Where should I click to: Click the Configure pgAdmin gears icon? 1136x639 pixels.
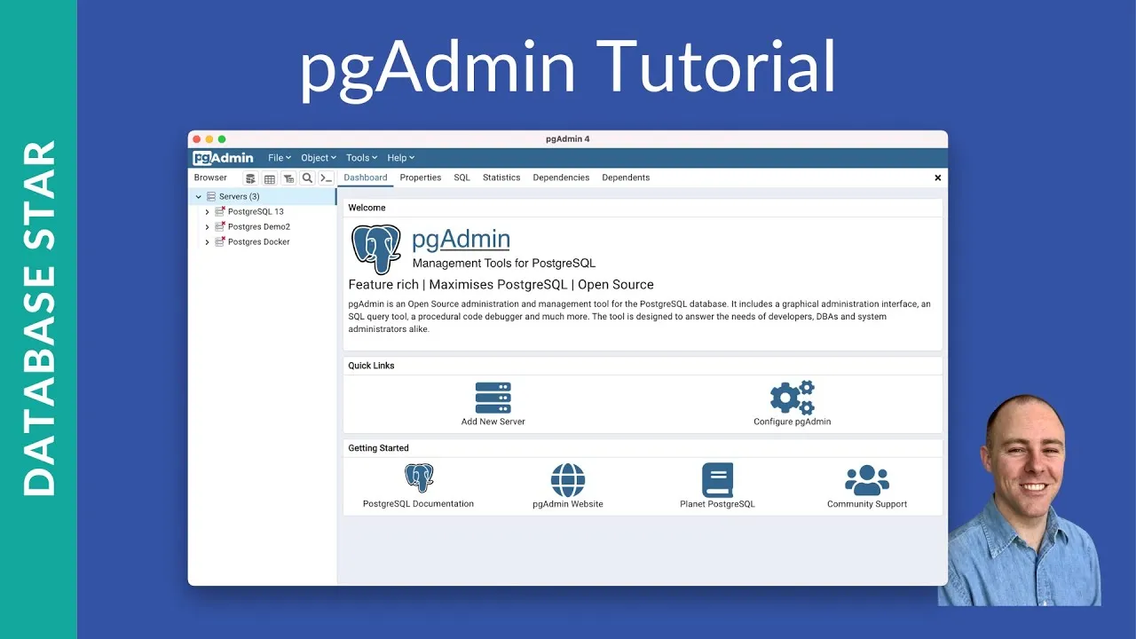click(x=793, y=398)
